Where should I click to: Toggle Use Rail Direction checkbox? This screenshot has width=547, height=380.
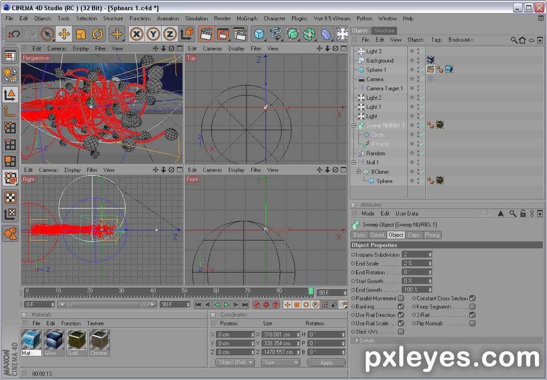(401, 315)
